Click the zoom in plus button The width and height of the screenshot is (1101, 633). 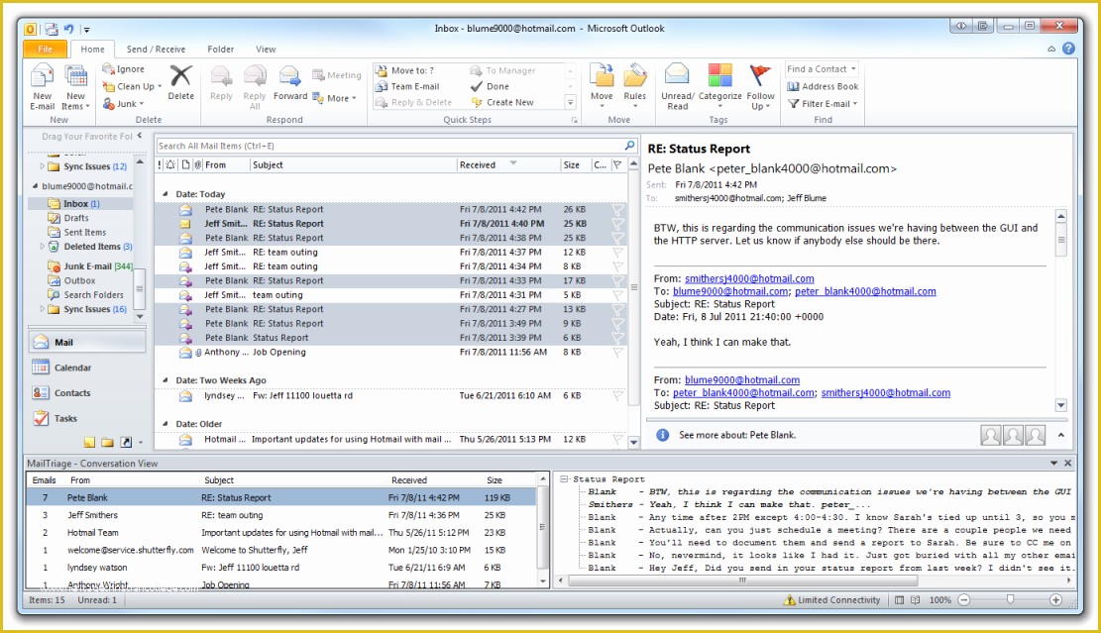tap(1055, 600)
